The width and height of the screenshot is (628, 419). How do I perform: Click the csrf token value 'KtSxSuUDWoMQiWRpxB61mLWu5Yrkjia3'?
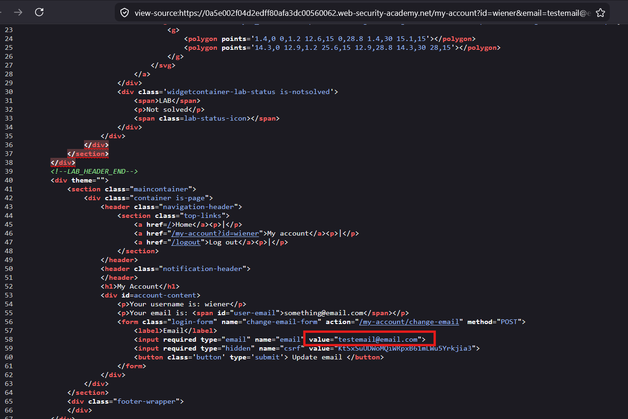(405, 348)
